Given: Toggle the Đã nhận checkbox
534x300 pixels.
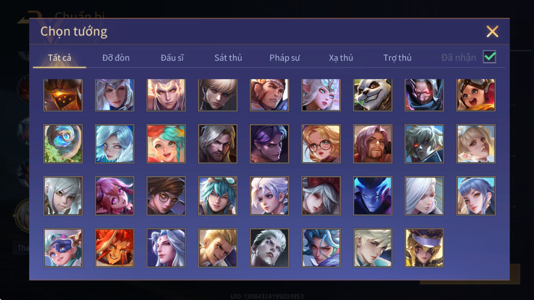Looking at the screenshot, I should pyautogui.click(x=489, y=57).
